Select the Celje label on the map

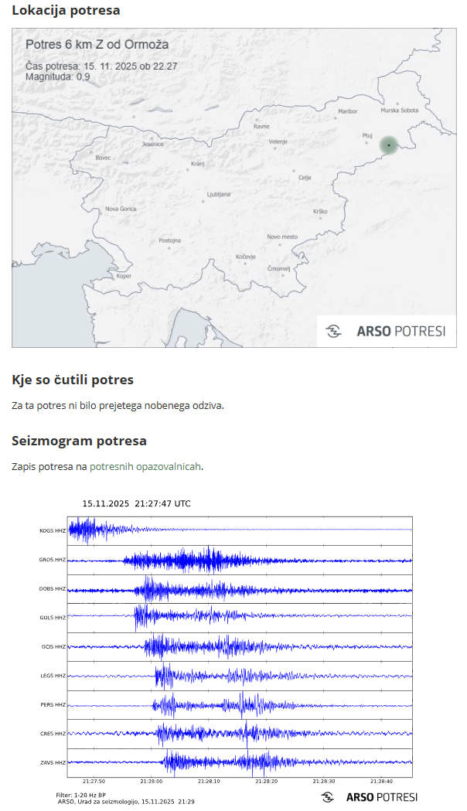coord(305,178)
